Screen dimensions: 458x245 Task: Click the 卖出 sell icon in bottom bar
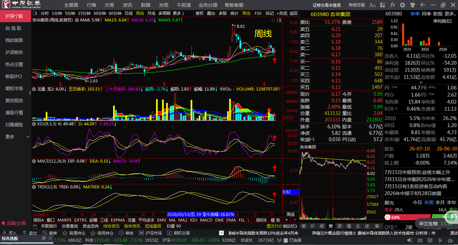click(x=25, y=233)
